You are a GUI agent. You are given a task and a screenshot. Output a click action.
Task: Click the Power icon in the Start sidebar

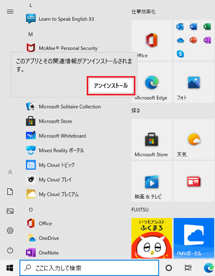[x=10, y=250]
